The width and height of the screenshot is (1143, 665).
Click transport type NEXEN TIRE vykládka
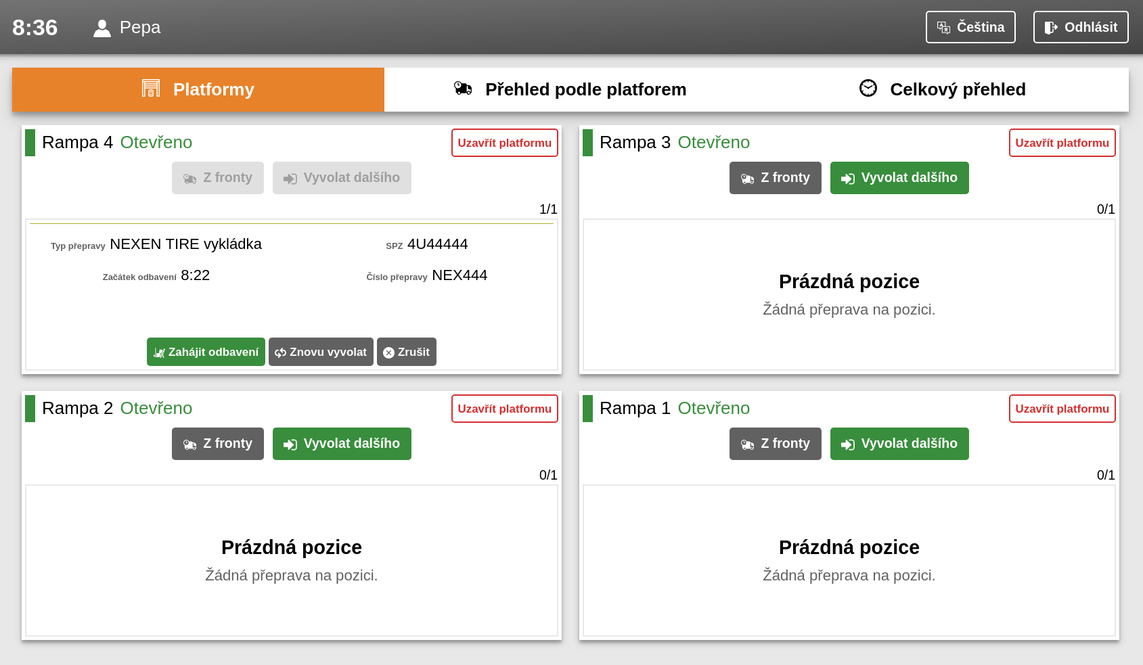[185, 244]
